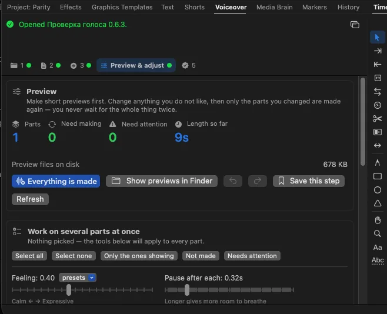
Task: Select the Zoom magnifier tool
Action: click(378, 233)
